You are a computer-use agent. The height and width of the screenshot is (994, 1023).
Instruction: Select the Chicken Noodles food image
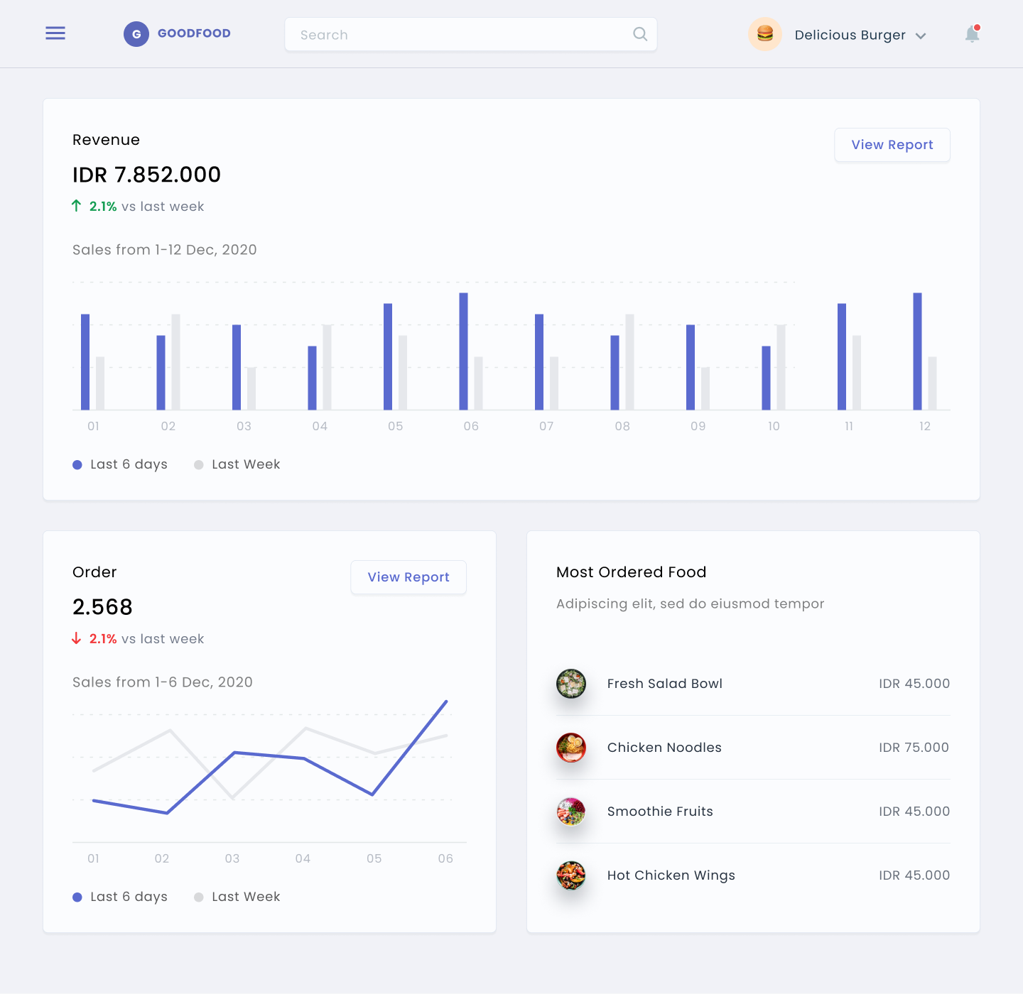[571, 748]
